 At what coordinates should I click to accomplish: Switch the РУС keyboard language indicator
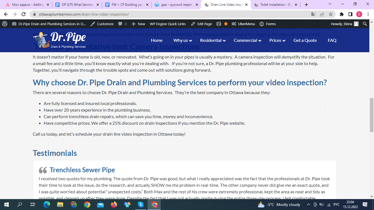(x=336, y=204)
